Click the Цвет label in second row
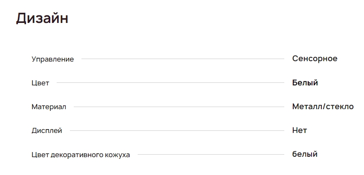The image size is (364, 175). pyautogui.click(x=40, y=83)
